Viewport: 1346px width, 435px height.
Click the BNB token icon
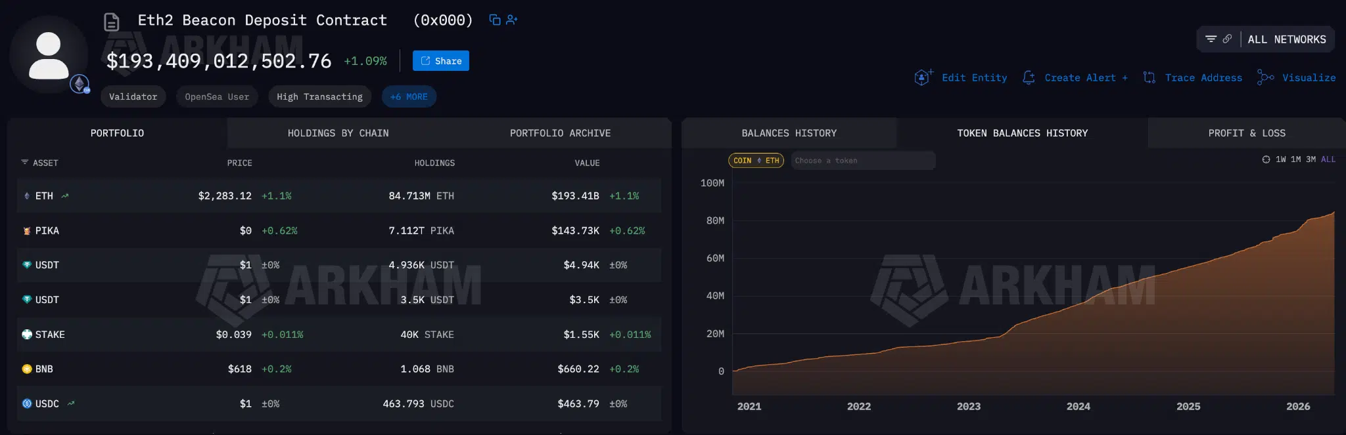click(x=27, y=369)
